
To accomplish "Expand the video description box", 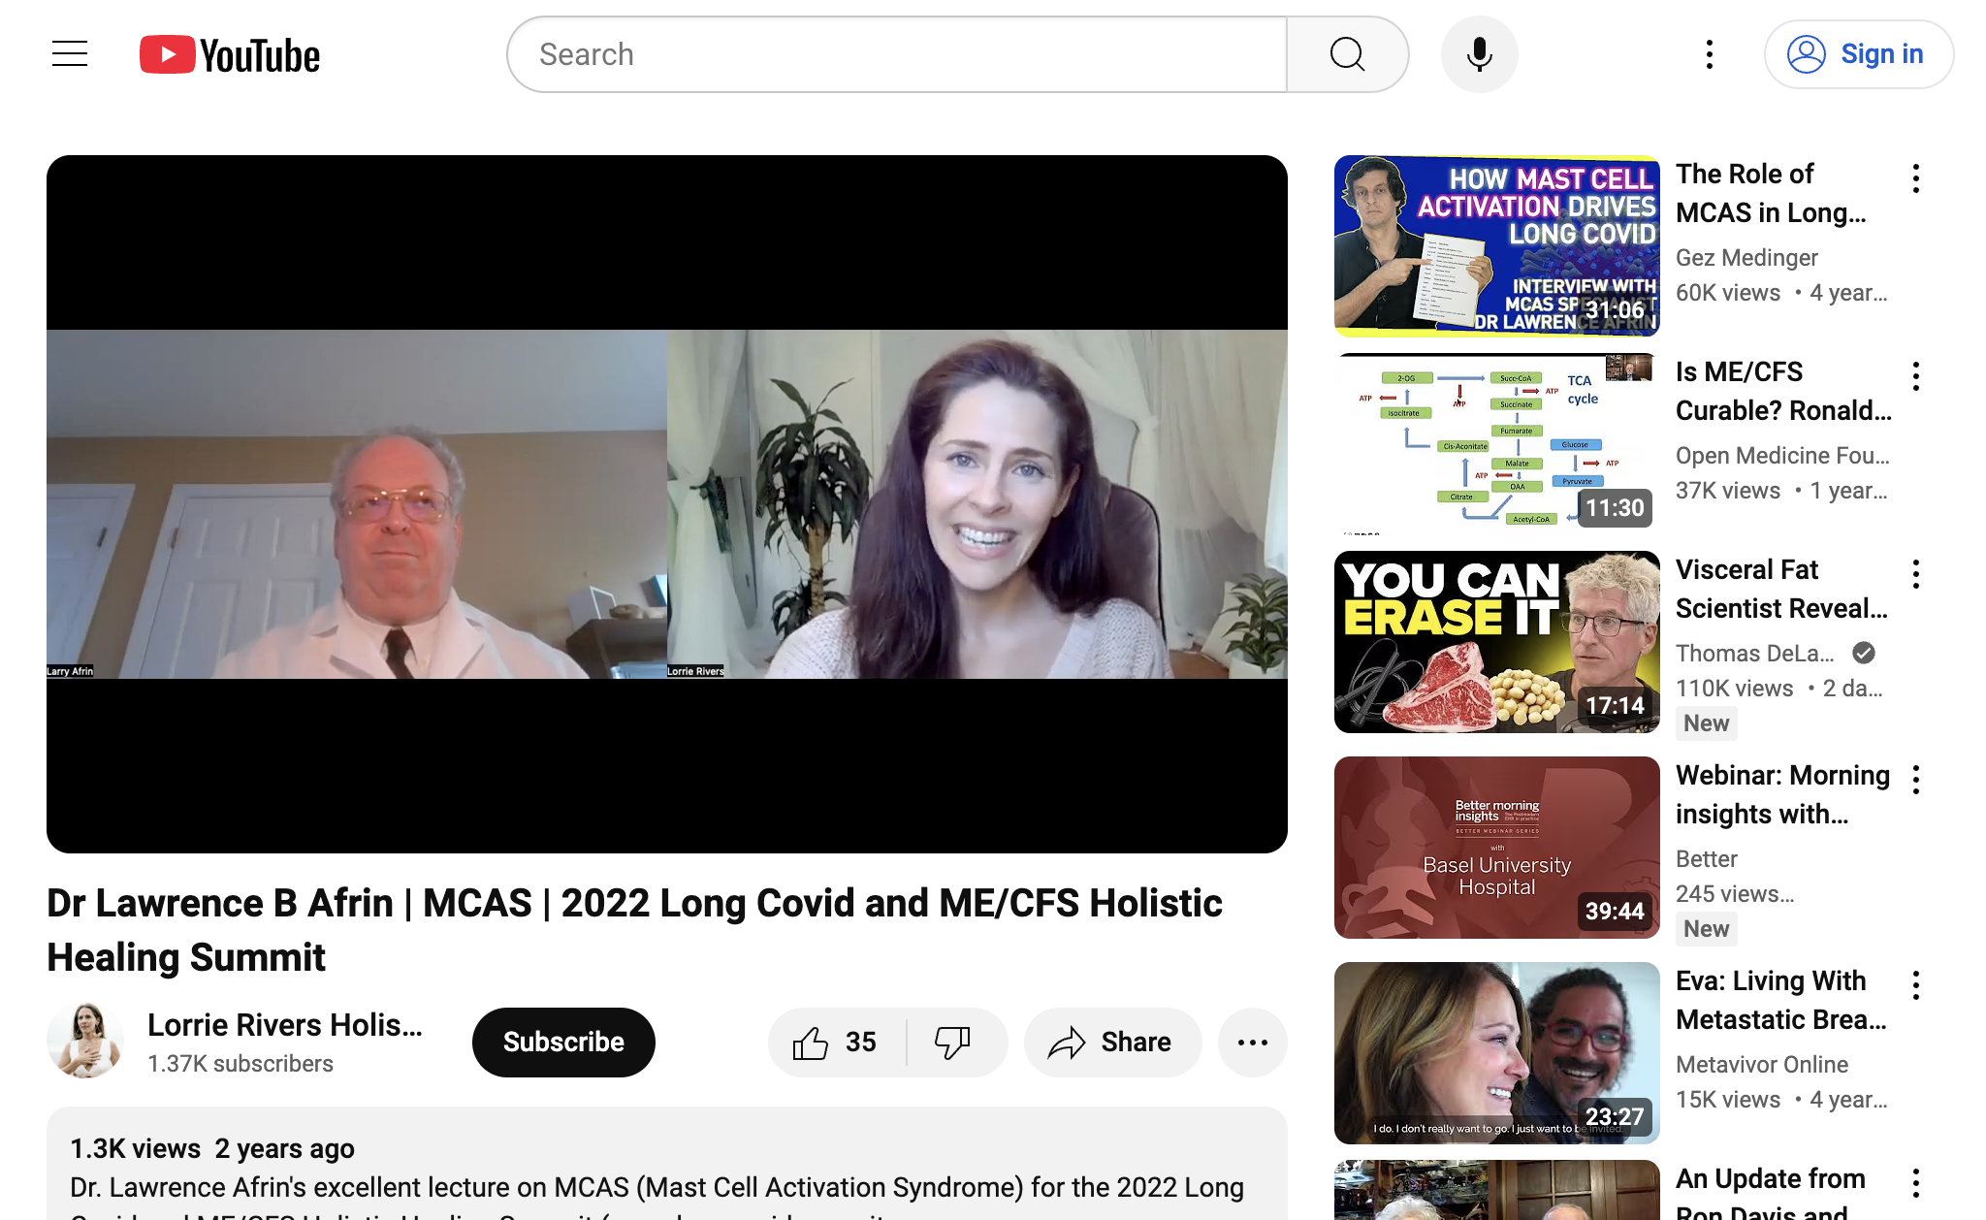I will click(x=667, y=1164).
